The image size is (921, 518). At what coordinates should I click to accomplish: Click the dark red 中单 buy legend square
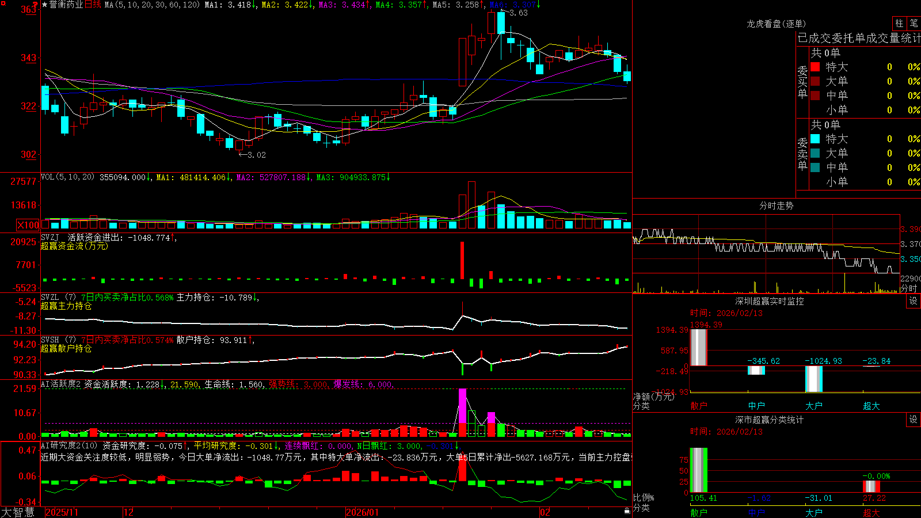[815, 96]
